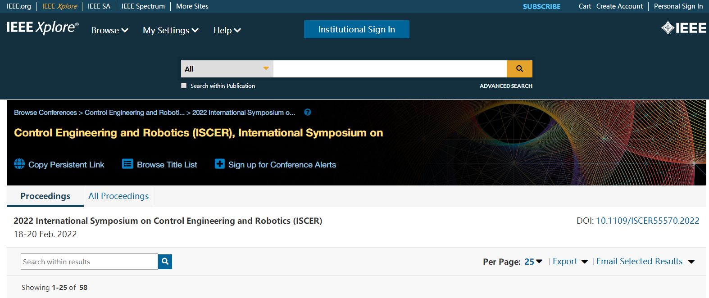Click the IEEE Xplore logo

point(43,28)
